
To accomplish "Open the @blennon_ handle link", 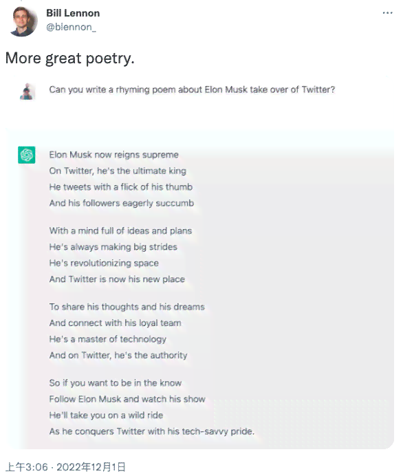I will click(71, 28).
